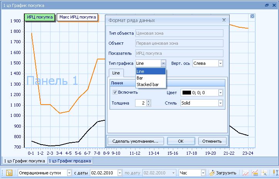Click the line chart view icon
This screenshot has width=279, height=179.
[245, 173]
